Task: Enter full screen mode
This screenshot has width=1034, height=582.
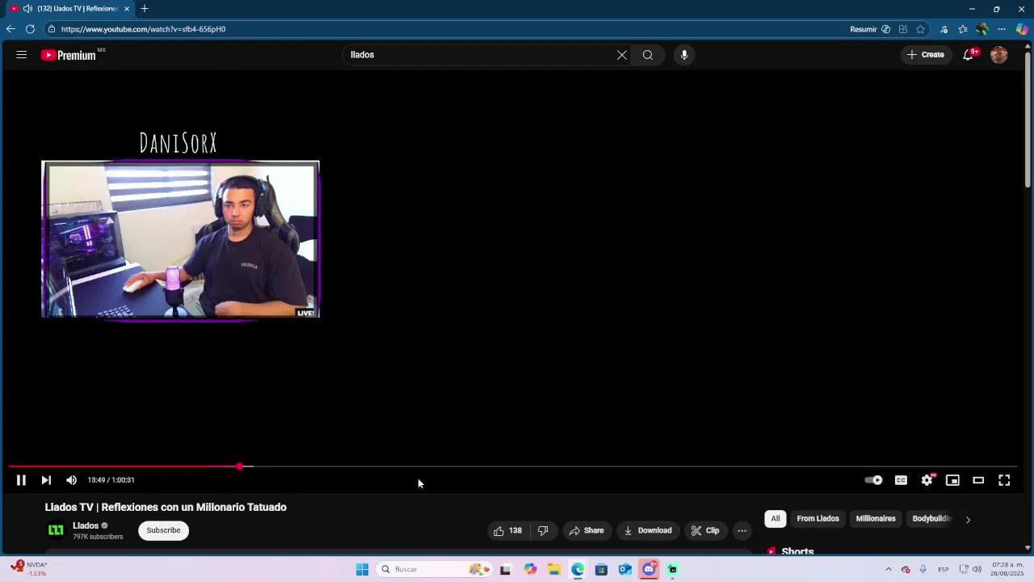Action: (1004, 480)
